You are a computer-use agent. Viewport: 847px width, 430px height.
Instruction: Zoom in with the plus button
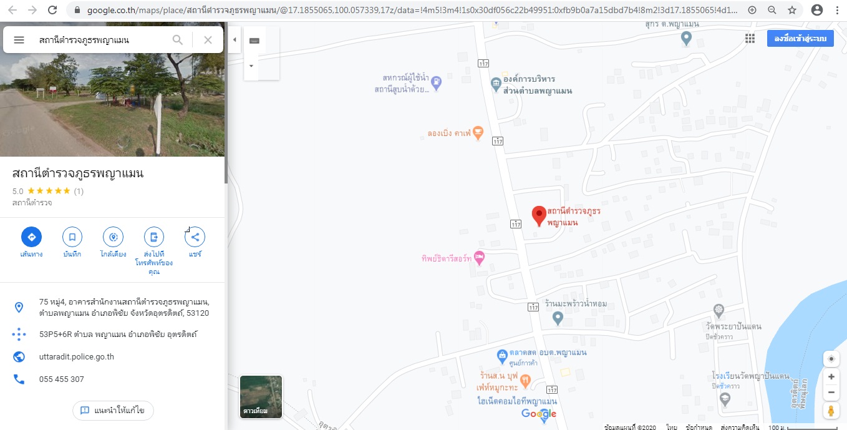click(831, 377)
